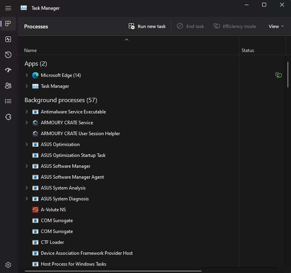Open the Startup apps page icon
The height and width of the screenshot is (273, 291).
[8, 70]
